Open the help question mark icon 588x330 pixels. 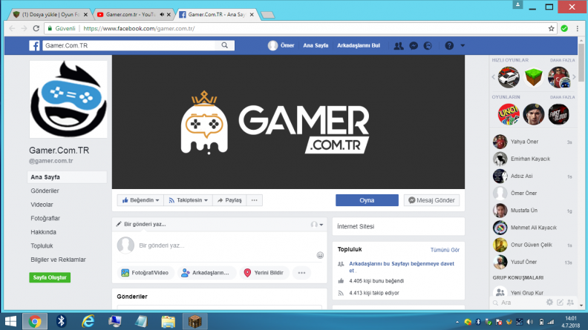pyautogui.click(x=449, y=46)
